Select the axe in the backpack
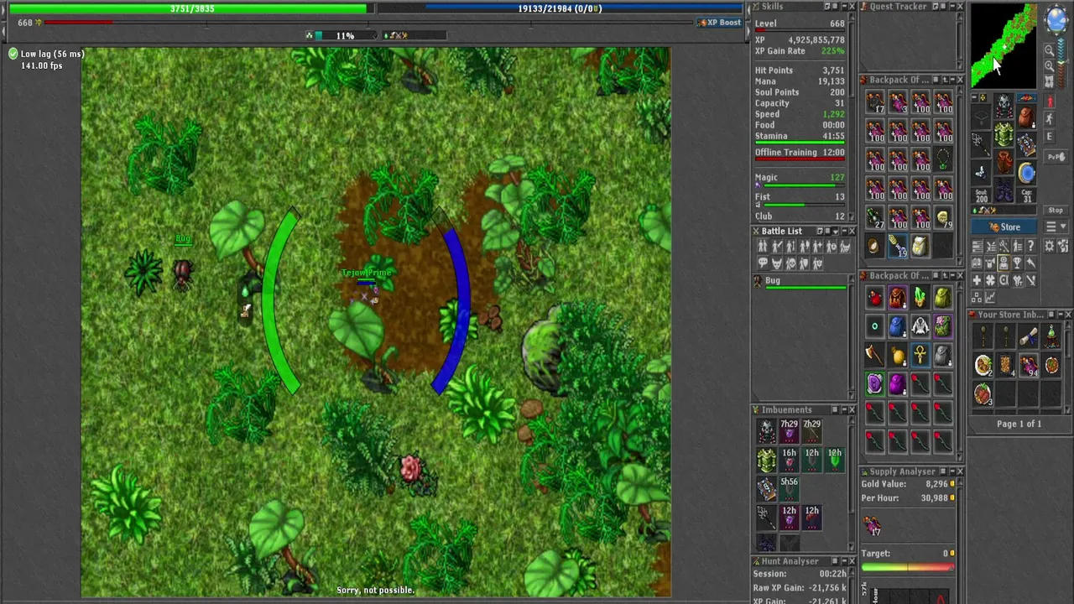The height and width of the screenshot is (604, 1074). pos(874,355)
